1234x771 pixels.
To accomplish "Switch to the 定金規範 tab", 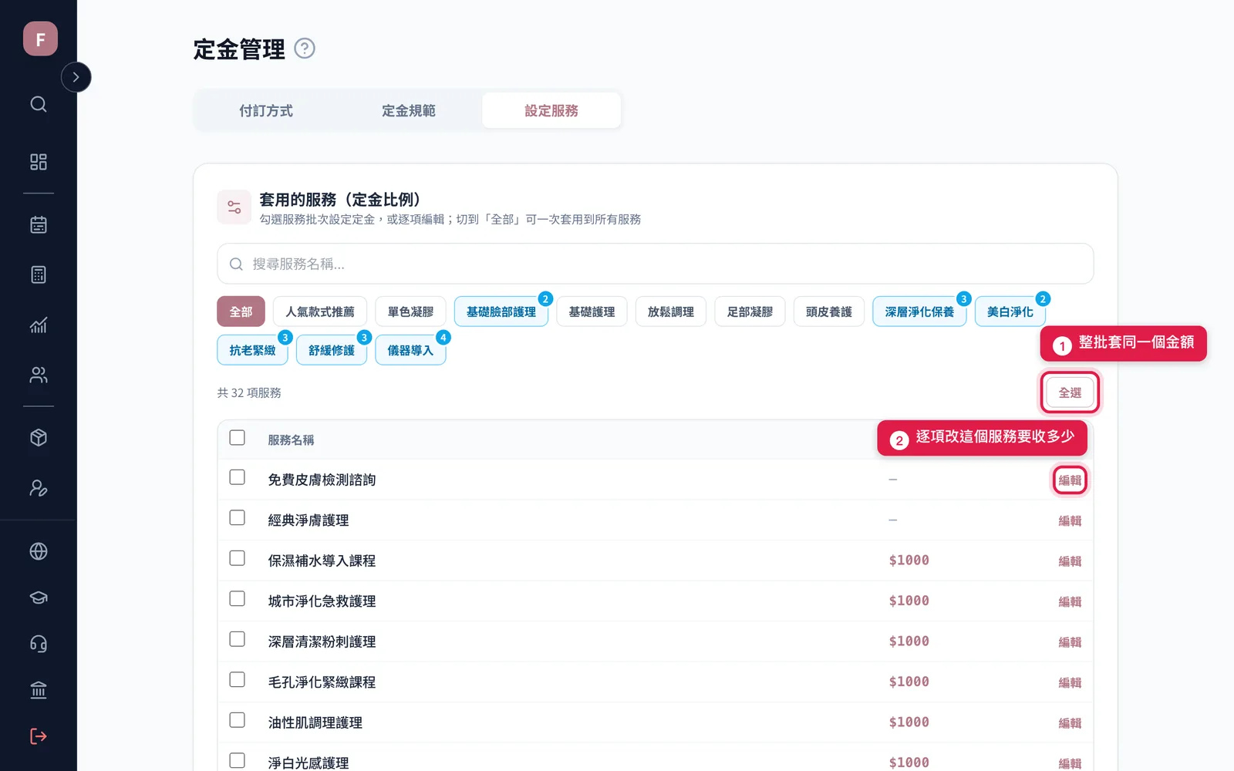I will (x=409, y=110).
